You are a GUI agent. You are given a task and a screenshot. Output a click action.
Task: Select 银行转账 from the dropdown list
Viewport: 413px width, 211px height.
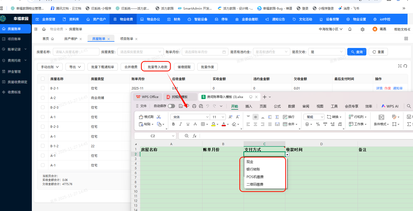click(265, 169)
